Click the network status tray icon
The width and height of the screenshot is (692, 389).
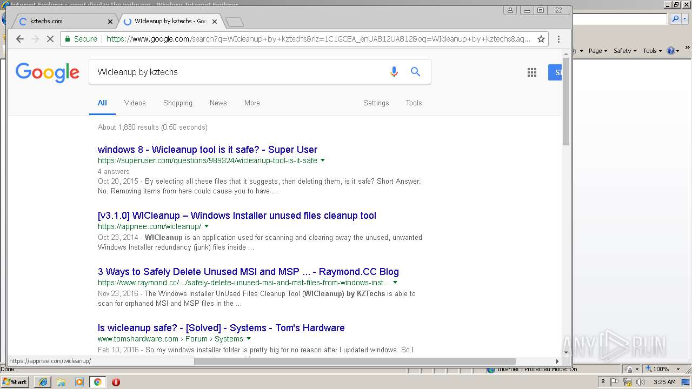click(x=628, y=382)
